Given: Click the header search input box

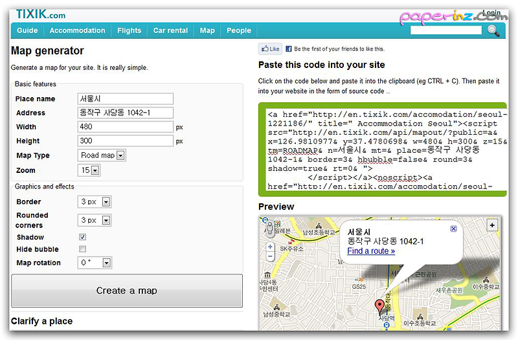Looking at the screenshot, I should (x=446, y=30).
